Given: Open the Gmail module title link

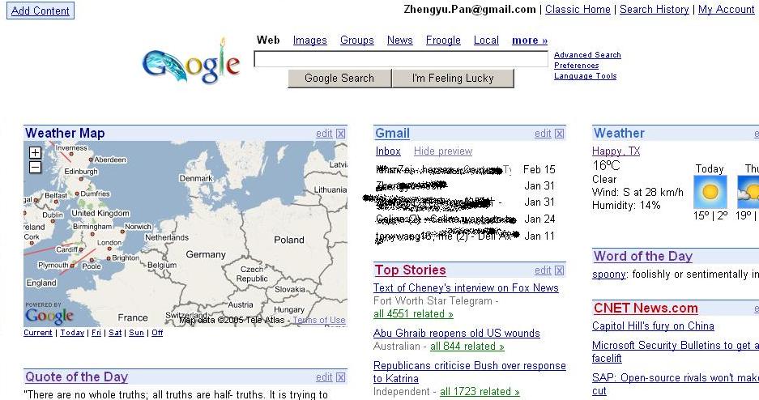Looking at the screenshot, I should (393, 134).
